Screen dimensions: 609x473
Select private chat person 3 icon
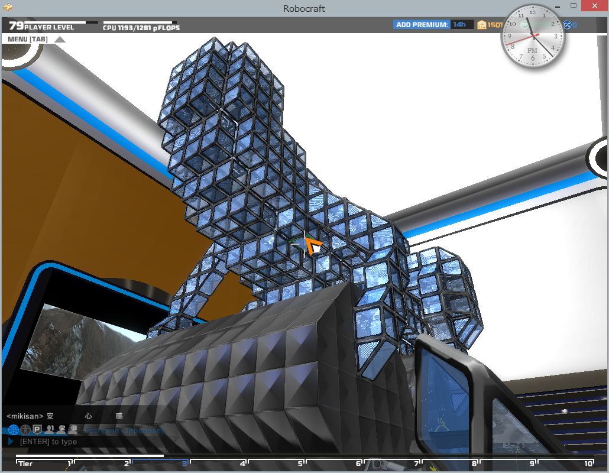coord(73,429)
